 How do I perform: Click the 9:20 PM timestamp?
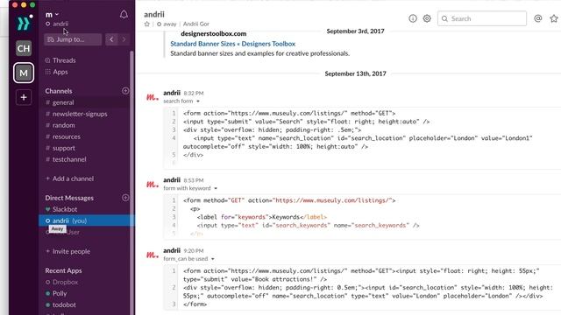pos(194,251)
